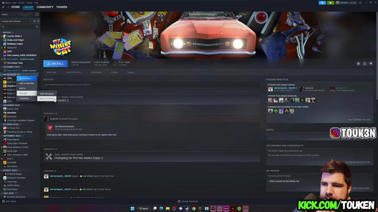Choose Hide this game
Screen dimensions: 378x212
click(x=47, y=94)
